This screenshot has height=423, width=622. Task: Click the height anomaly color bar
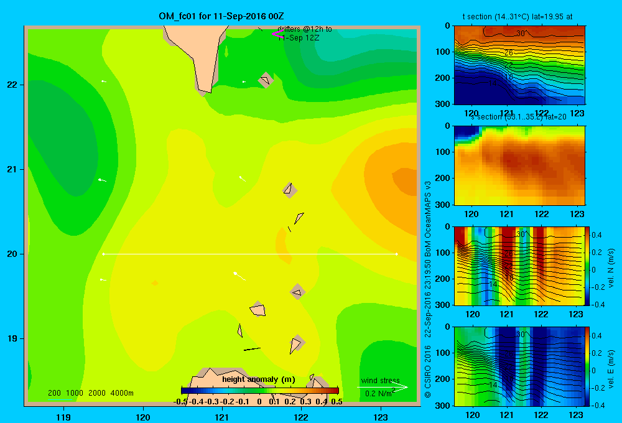point(260,391)
